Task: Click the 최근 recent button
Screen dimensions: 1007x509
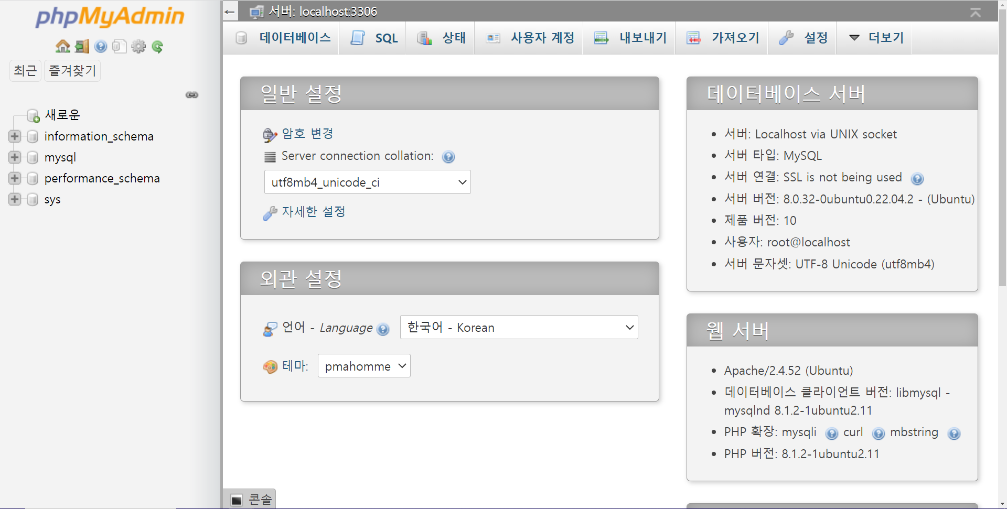Action: [25, 71]
